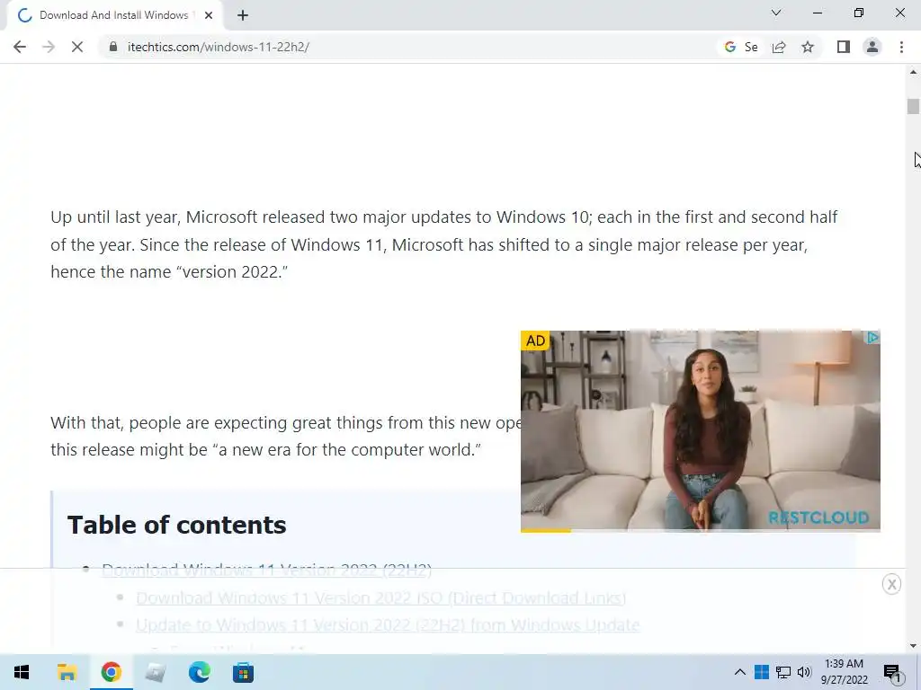
Task: Open a new tab with plus button
Action: coord(243,15)
